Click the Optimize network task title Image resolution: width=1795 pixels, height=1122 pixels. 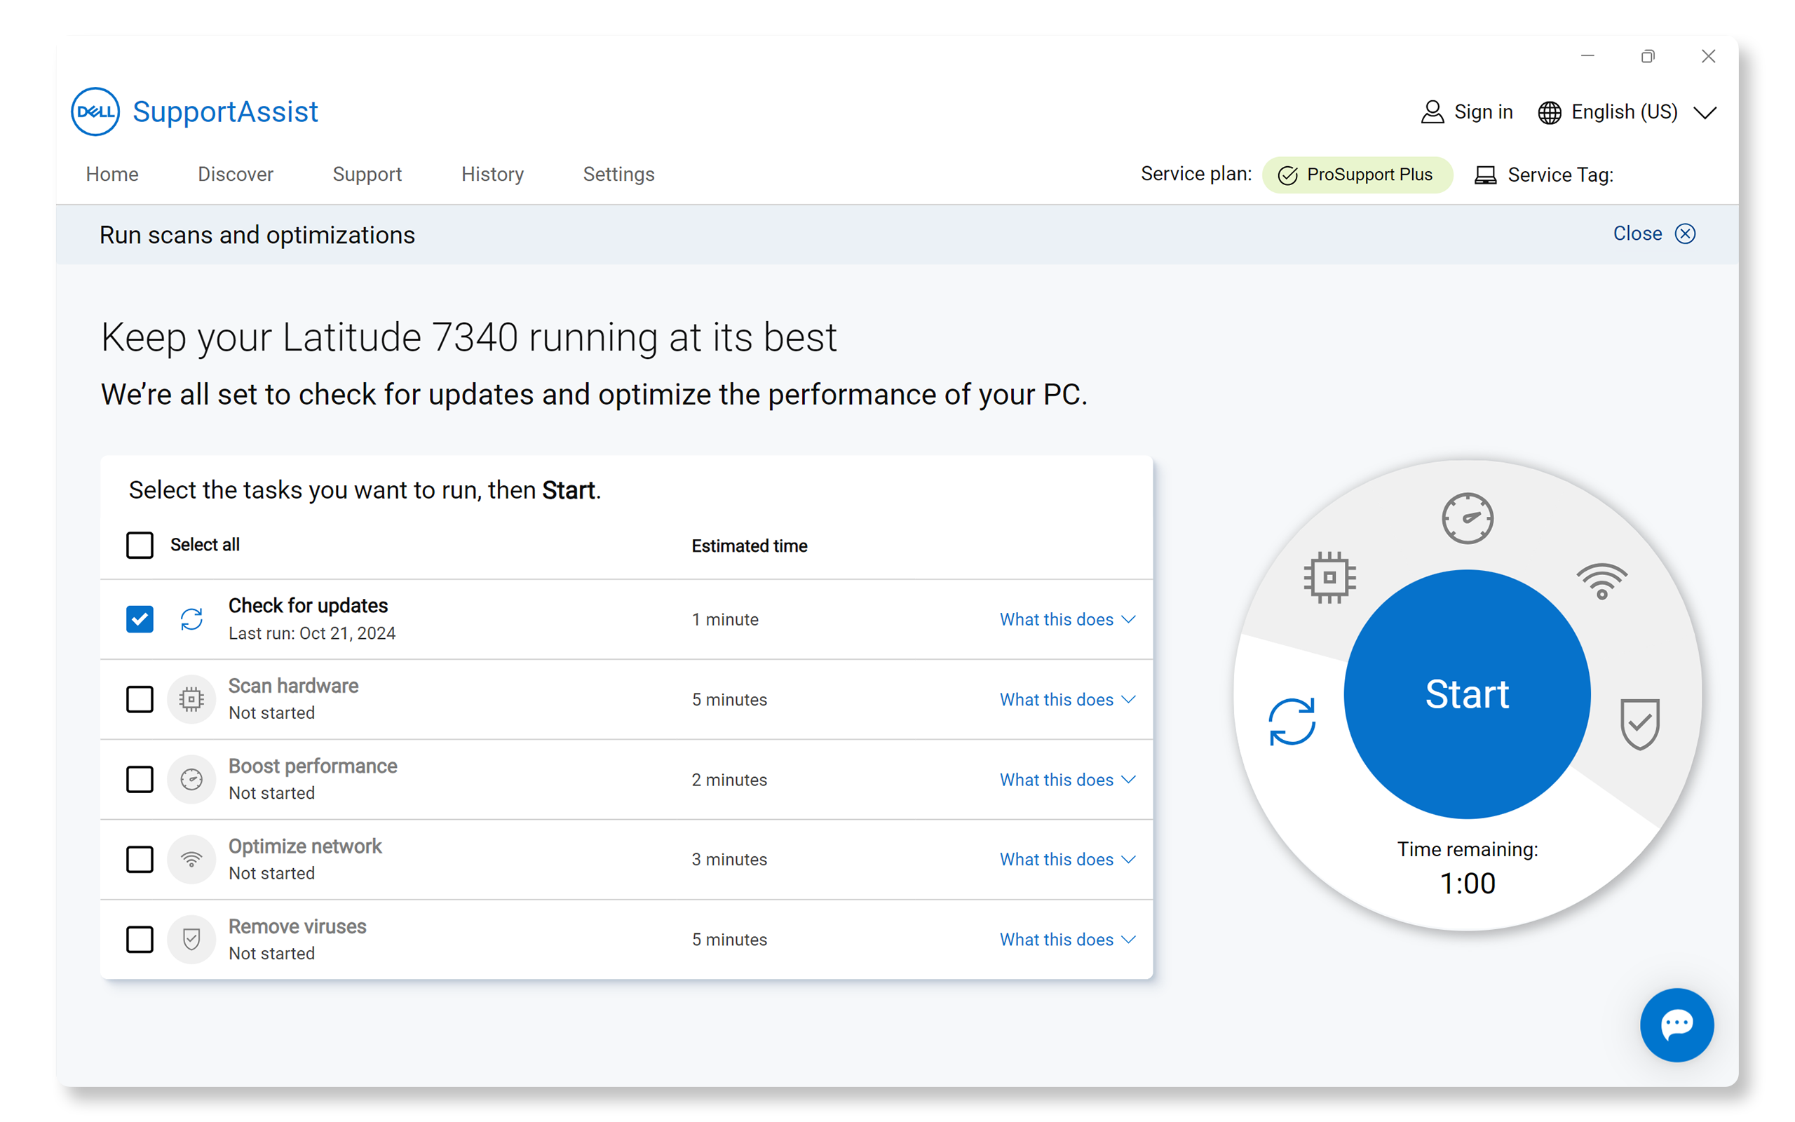tap(305, 846)
